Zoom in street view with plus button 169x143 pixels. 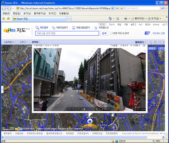click(97, 109)
